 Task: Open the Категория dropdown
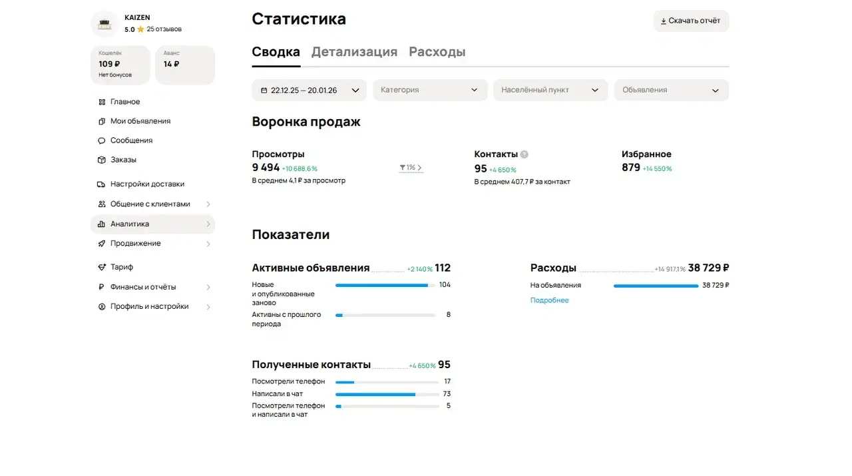click(430, 91)
